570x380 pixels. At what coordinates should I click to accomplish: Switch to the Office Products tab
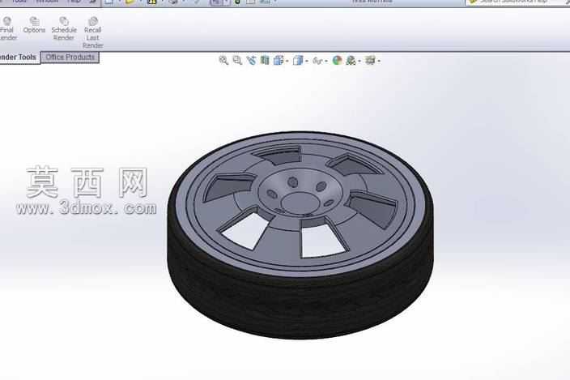[x=70, y=58]
